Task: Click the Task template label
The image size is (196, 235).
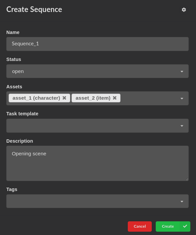Action: [x=22, y=114]
